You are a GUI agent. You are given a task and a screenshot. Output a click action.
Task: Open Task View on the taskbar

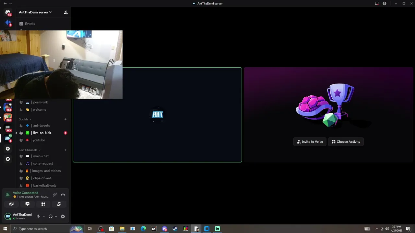coord(90,229)
